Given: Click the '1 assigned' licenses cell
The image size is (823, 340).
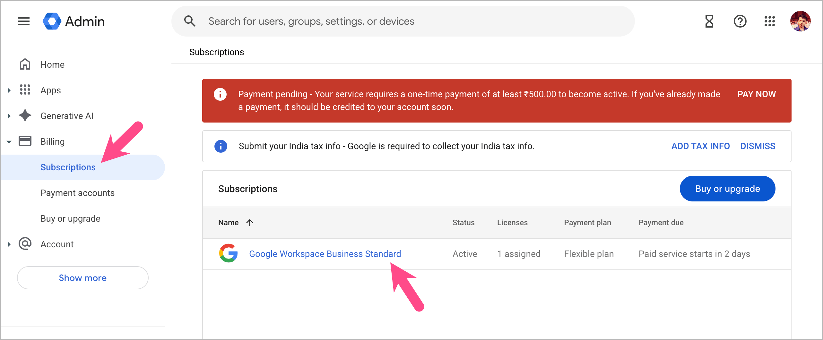Looking at the screenshot, I should point(519,254).
